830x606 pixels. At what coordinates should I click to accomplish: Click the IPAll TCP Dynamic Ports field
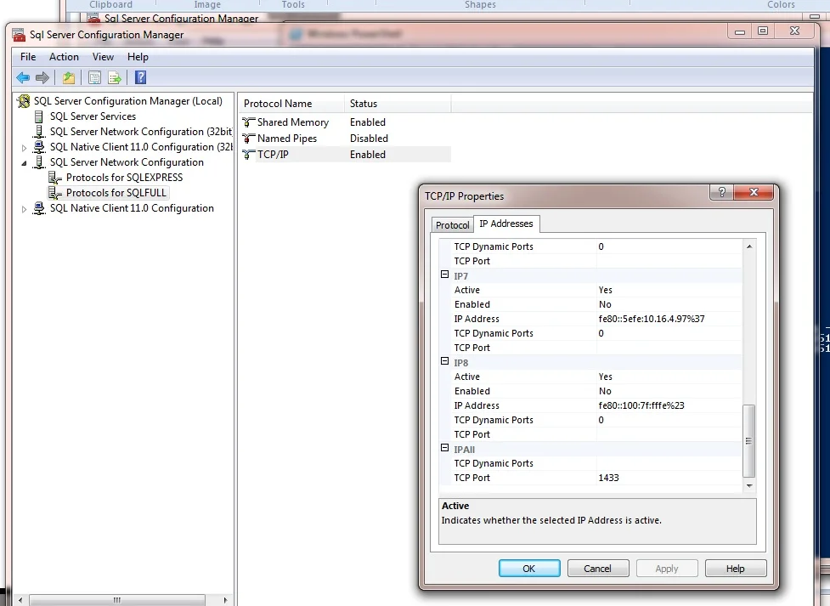point(669,463)
